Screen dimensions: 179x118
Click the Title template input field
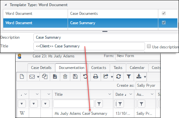tap(89, 46)
